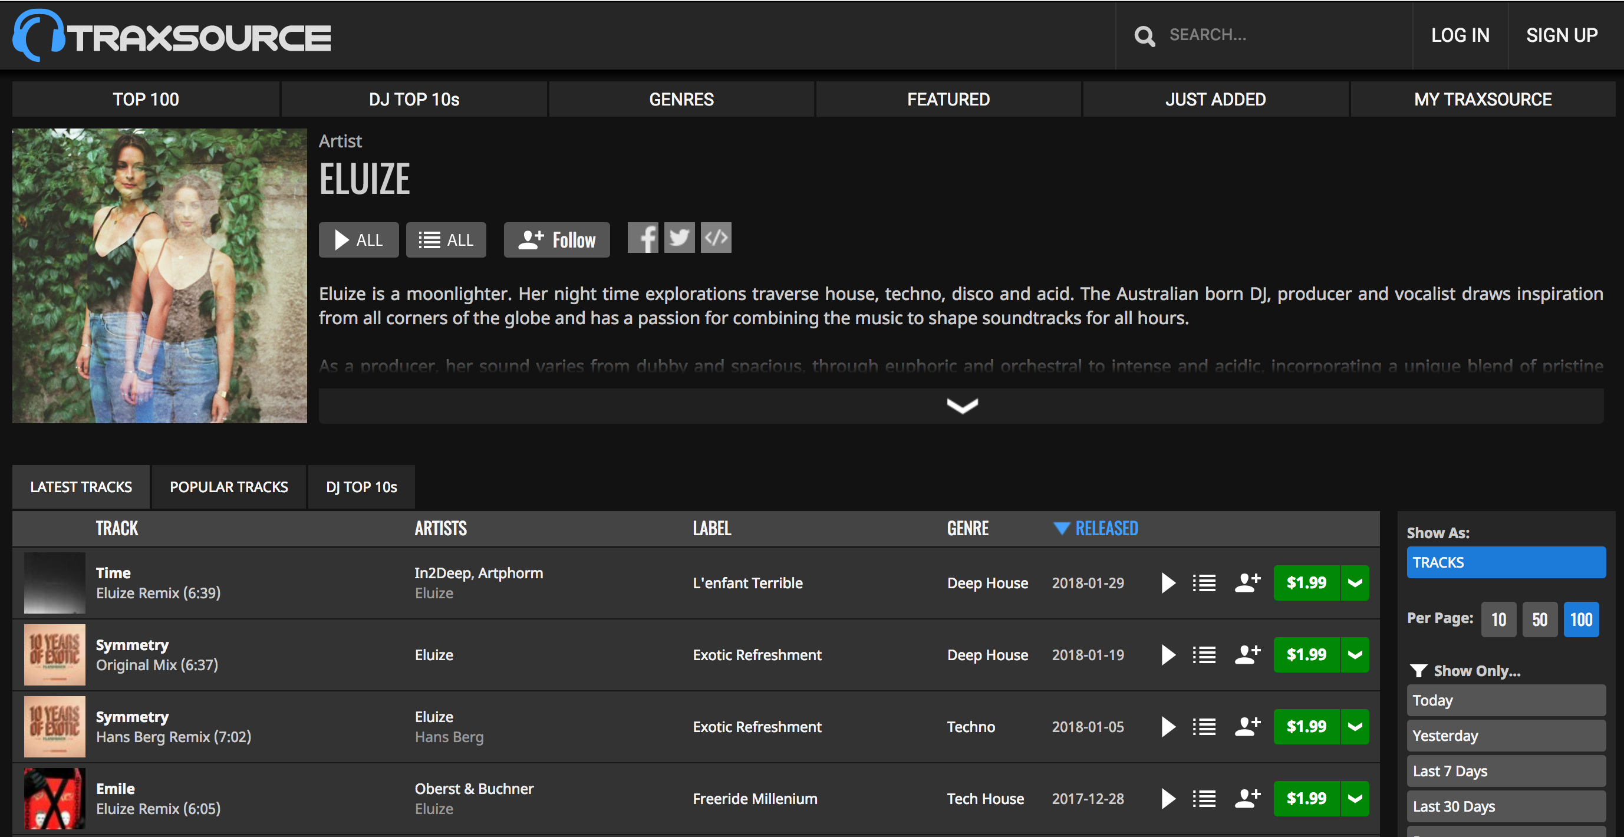Set per page to 10
This screenshot has height=837, width=1624.
coord(1498,619)
